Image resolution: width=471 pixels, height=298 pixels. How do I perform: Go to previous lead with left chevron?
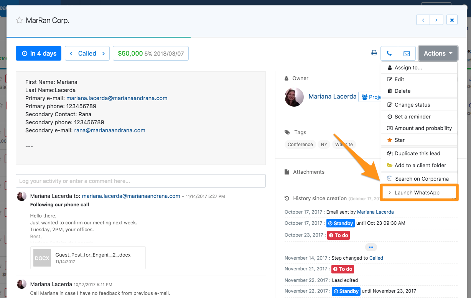click(x=423, y=20)
